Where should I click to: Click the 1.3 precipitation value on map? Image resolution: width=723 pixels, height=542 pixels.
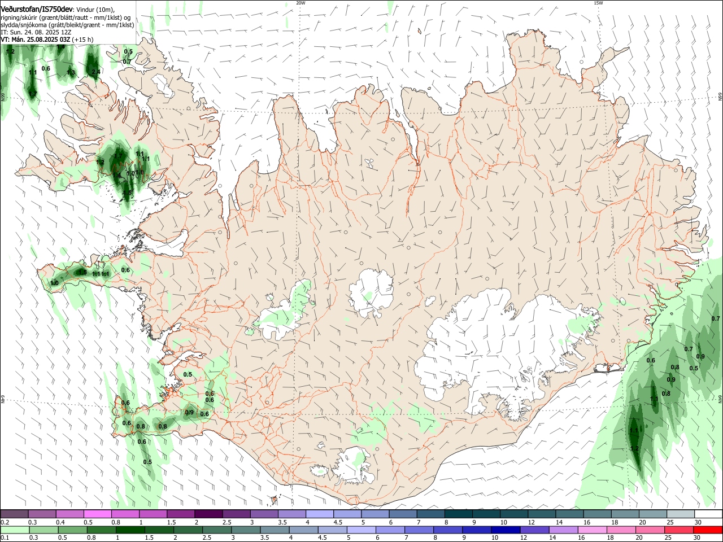(x=71, y=72)
